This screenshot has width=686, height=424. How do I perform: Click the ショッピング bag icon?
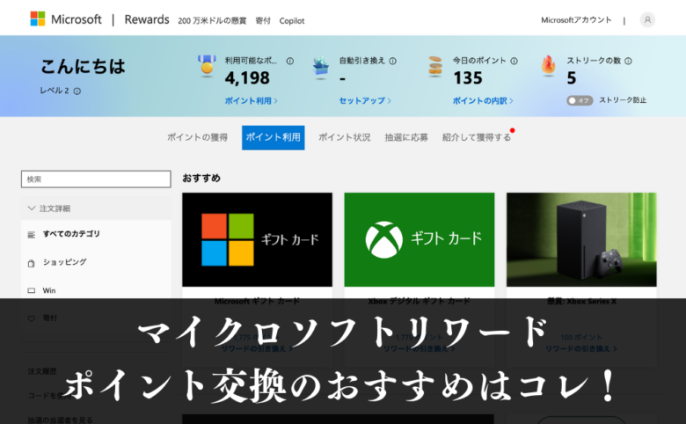(x=31, y=263)
